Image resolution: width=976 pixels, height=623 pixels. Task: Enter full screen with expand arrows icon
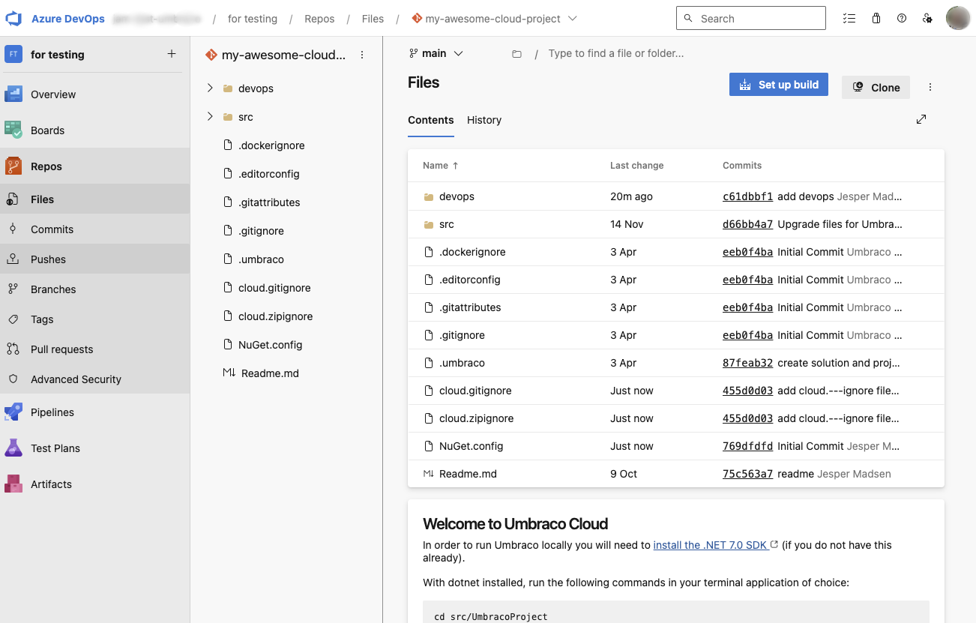pos(921,119)
